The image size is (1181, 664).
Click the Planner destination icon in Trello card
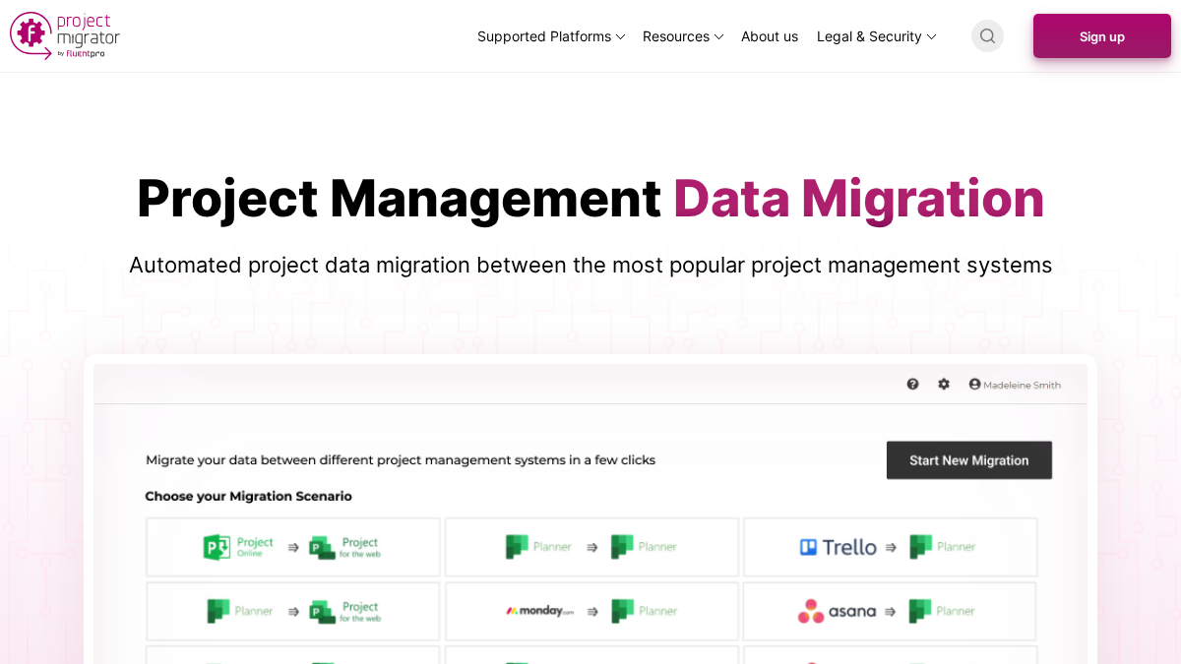(x=921, y=547)
